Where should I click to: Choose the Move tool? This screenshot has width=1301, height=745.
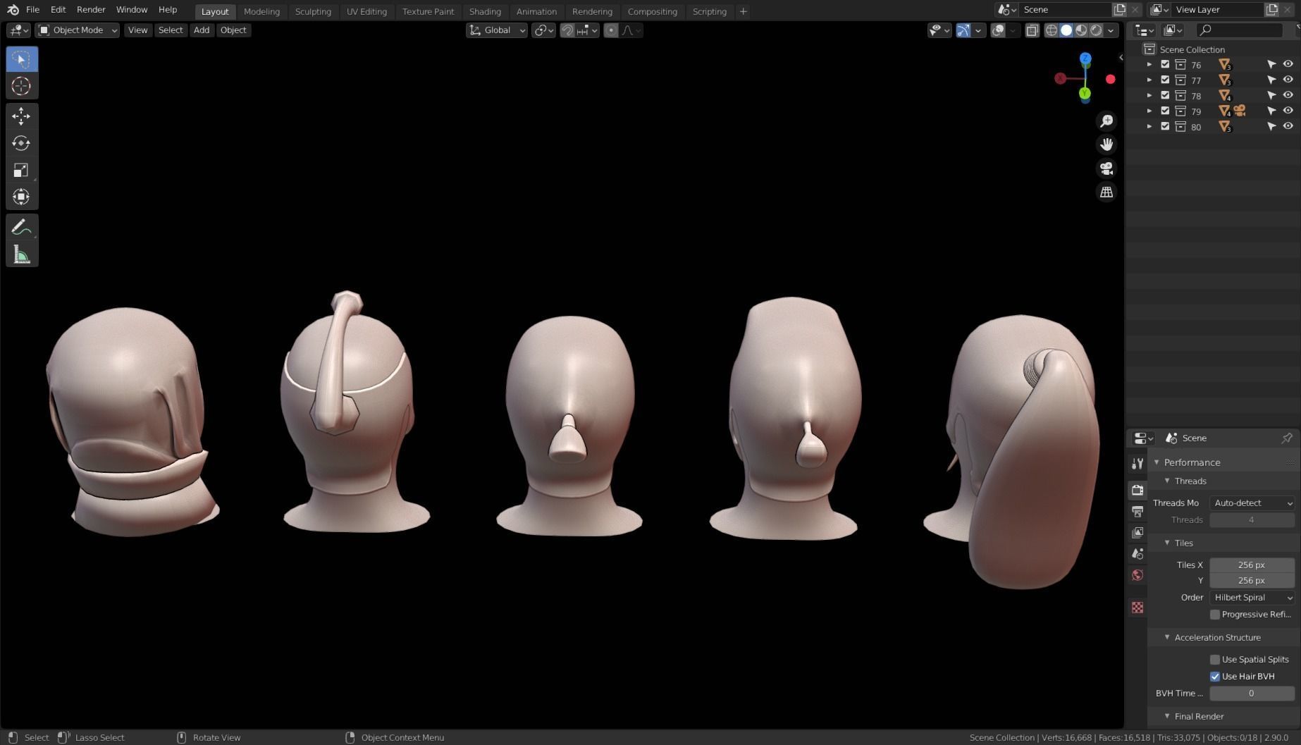click(x=21, y=116)
